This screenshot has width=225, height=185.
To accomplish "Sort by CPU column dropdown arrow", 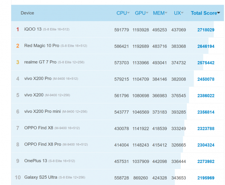I will tap(128, 13).
